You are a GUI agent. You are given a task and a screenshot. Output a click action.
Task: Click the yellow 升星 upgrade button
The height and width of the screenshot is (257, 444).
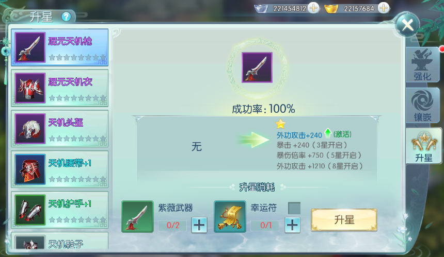[344, 220]
